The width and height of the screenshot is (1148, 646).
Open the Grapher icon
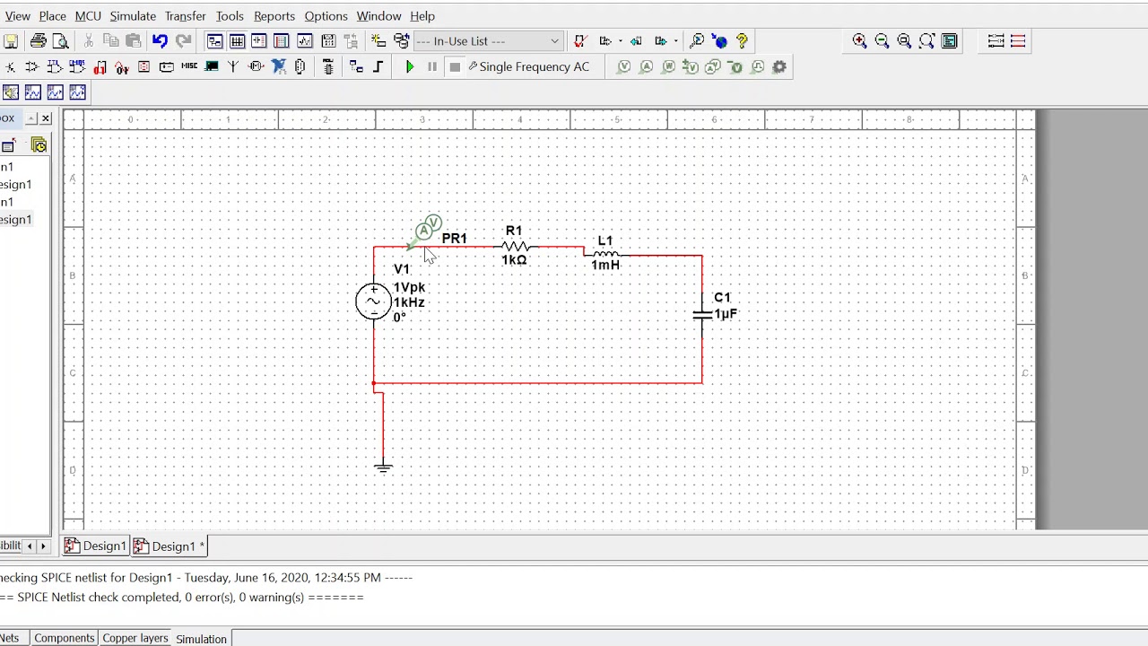(305, 41)
